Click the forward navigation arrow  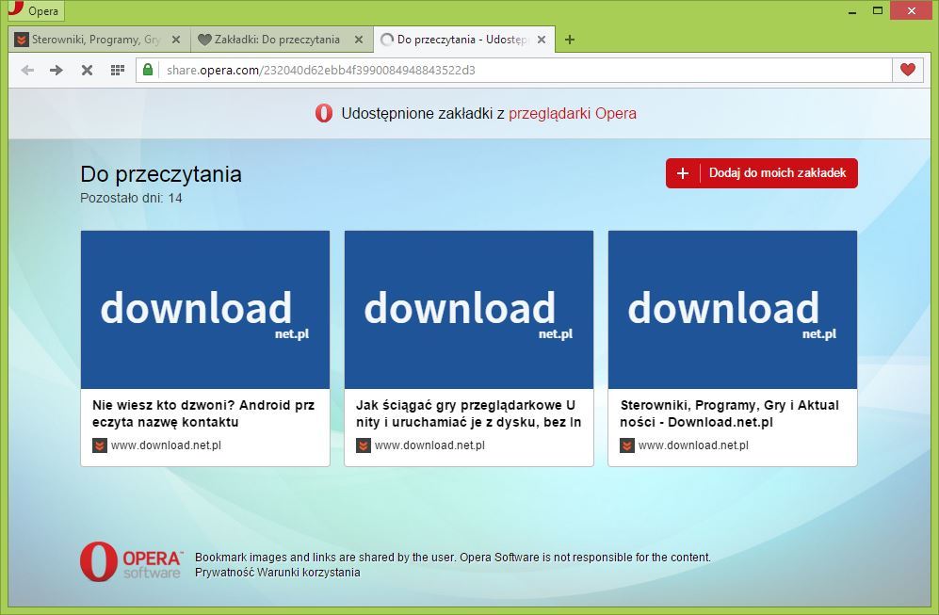57,70
